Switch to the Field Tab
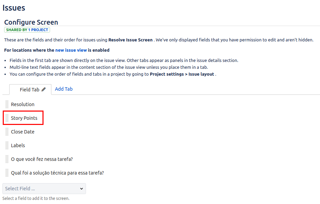This screenshot has width=320, height=204. (29, 90)
